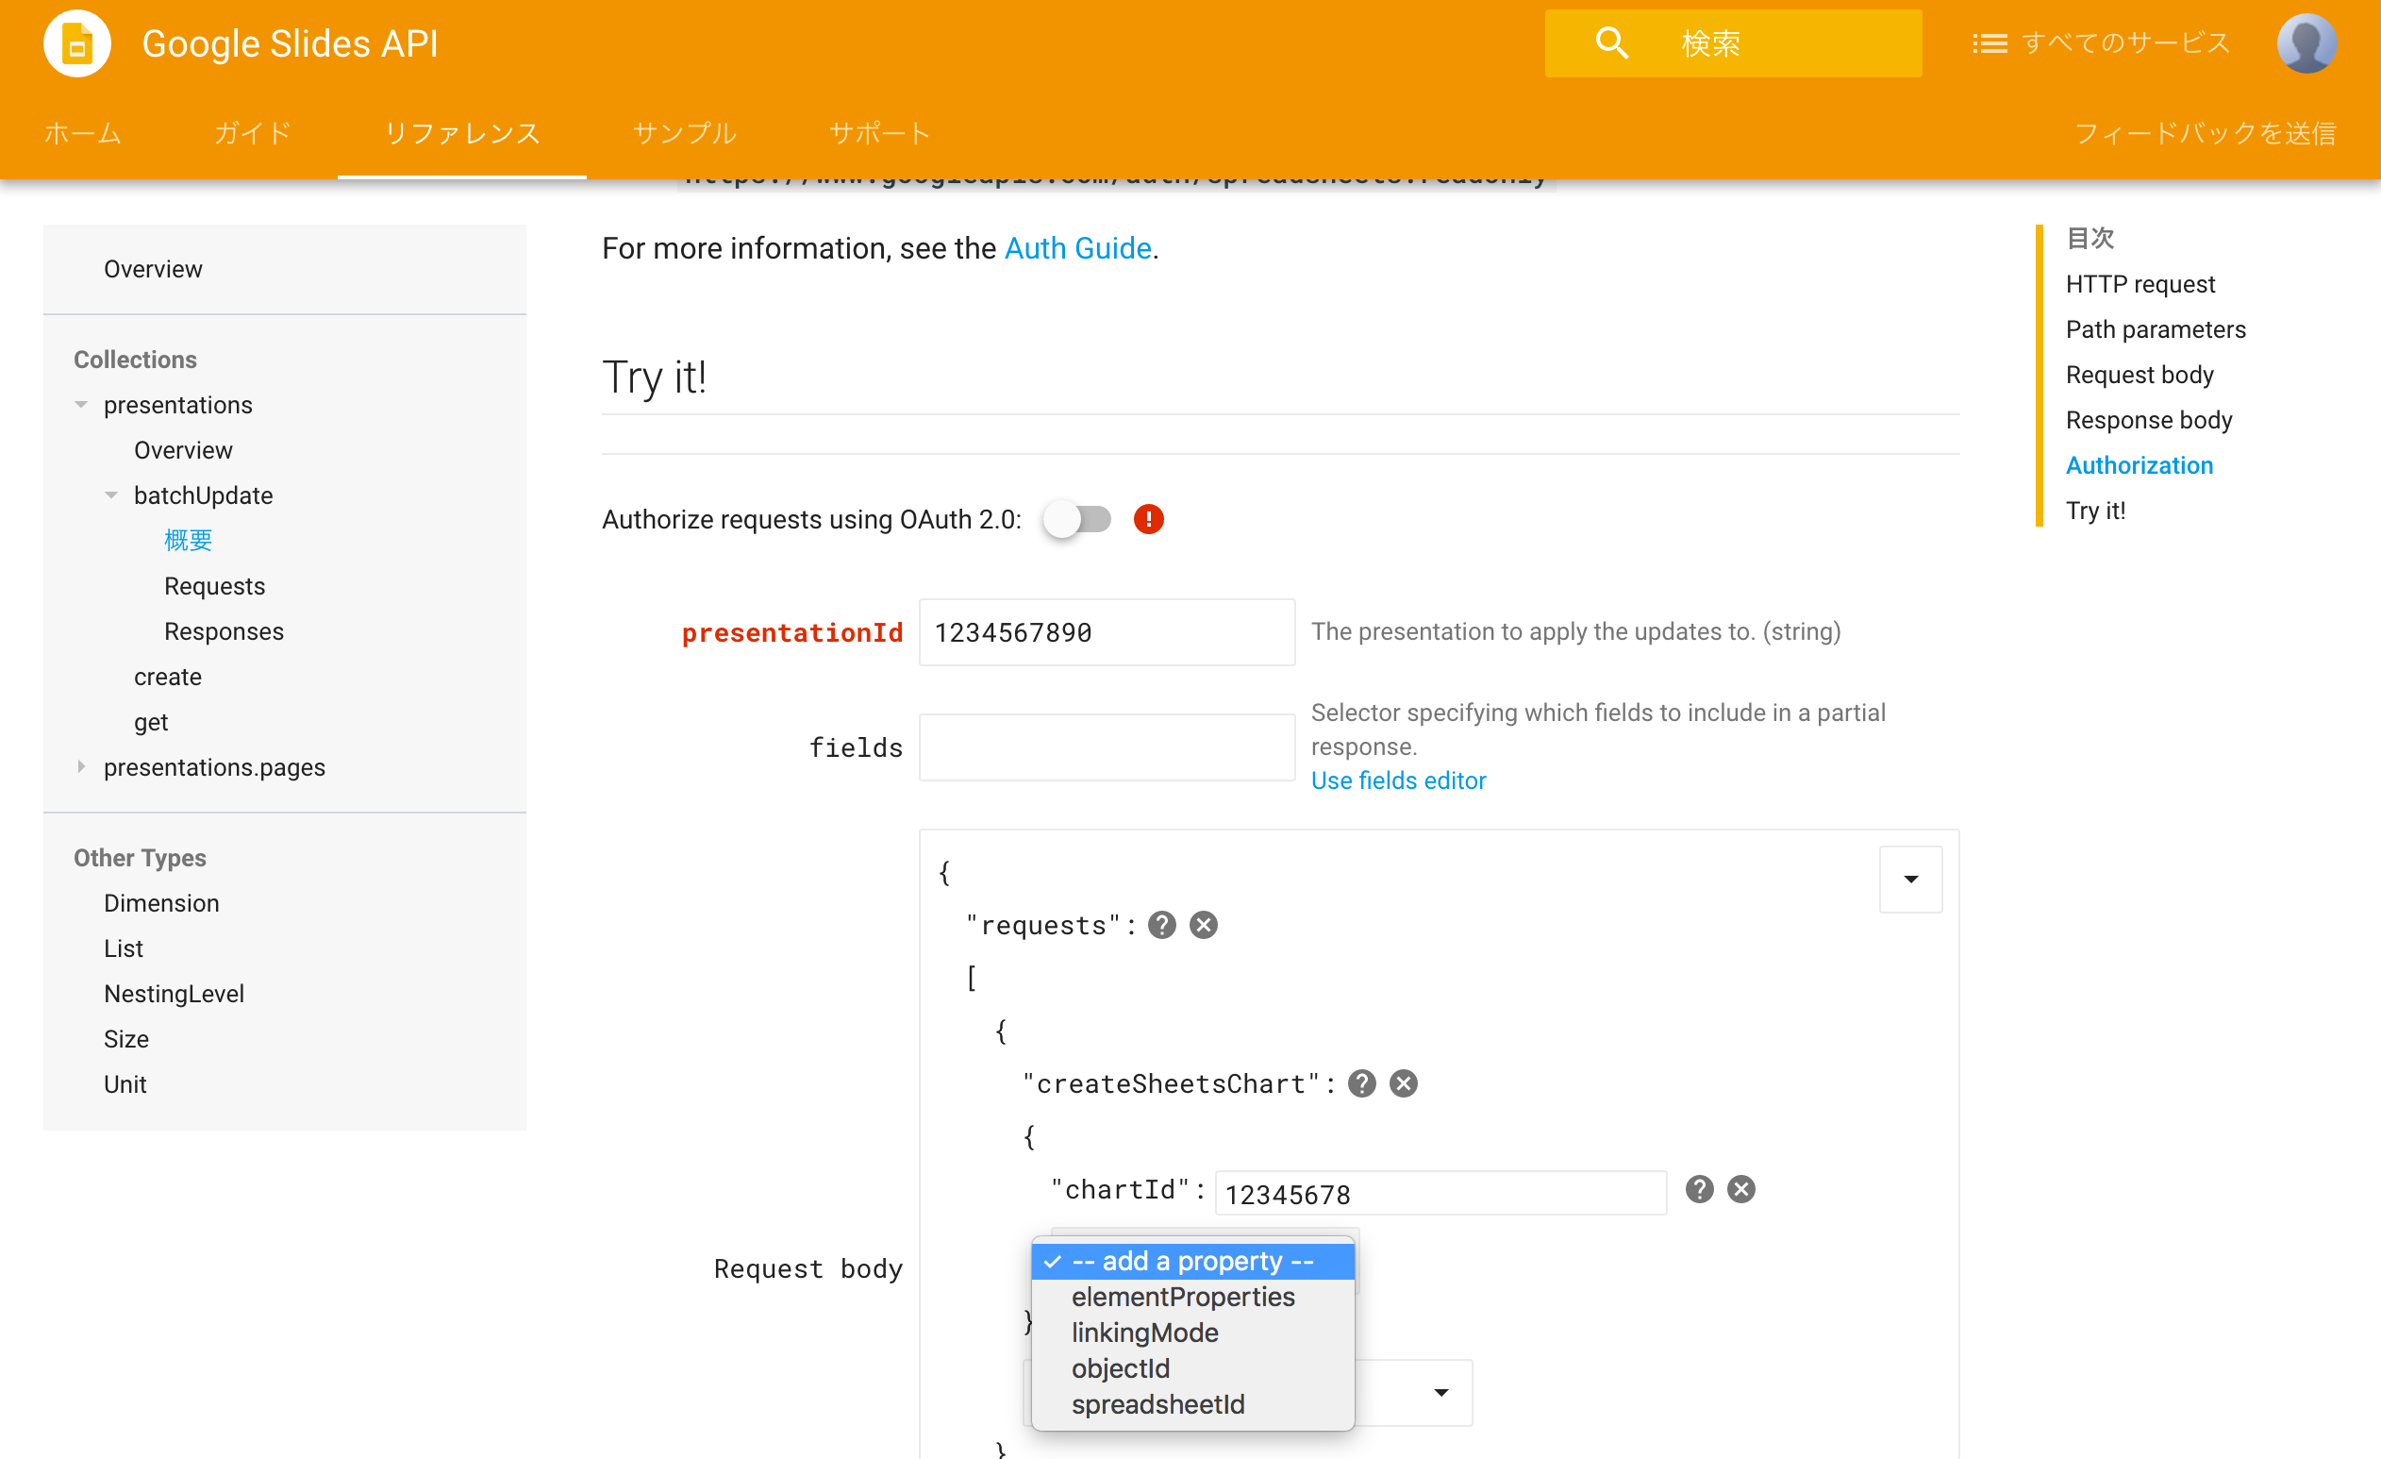Open the Auth Guide link

pyautogui.click(x=1077, y=248)
